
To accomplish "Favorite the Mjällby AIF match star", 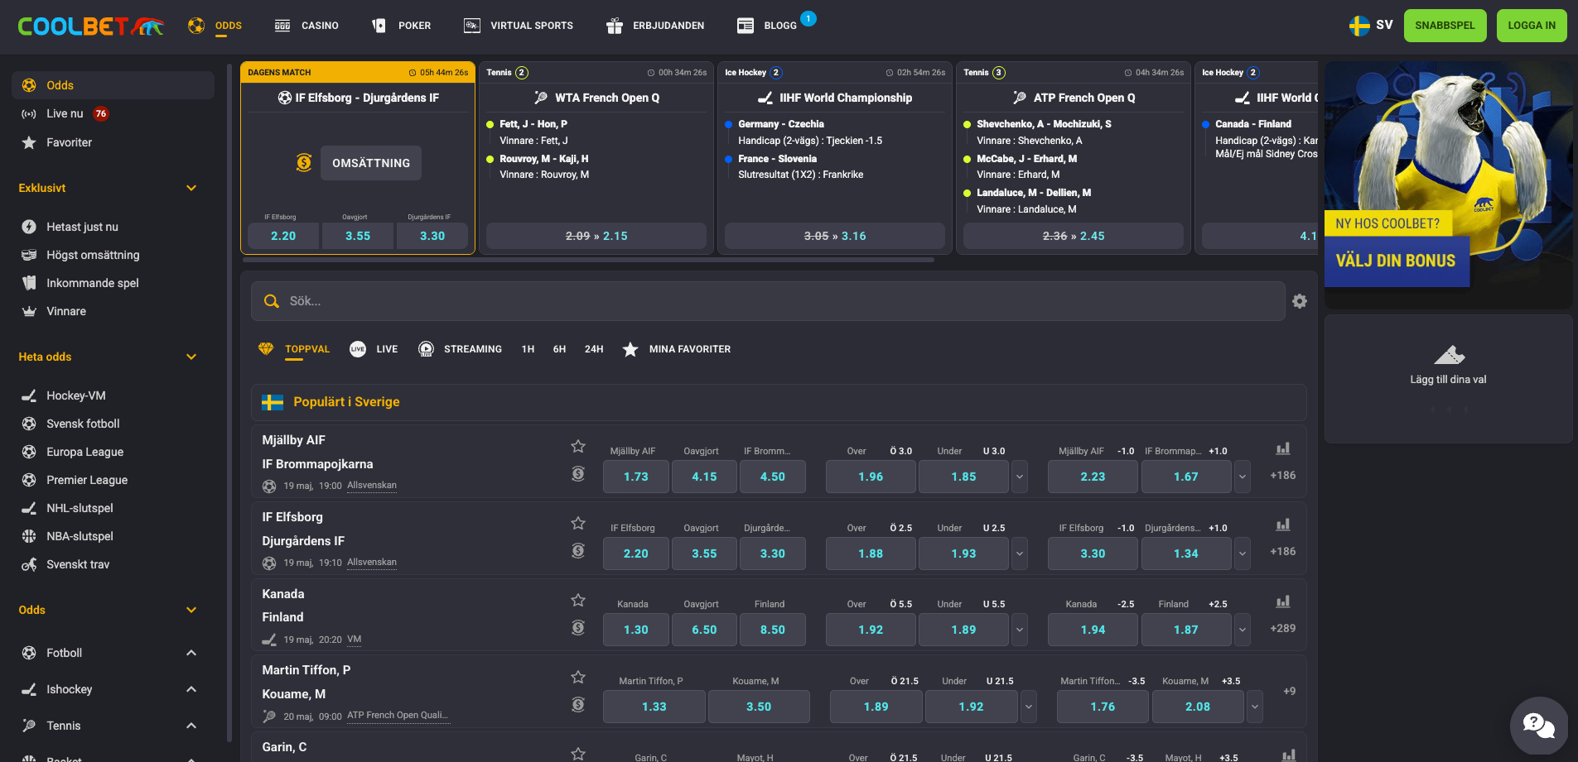I will [x=578, y=447].
